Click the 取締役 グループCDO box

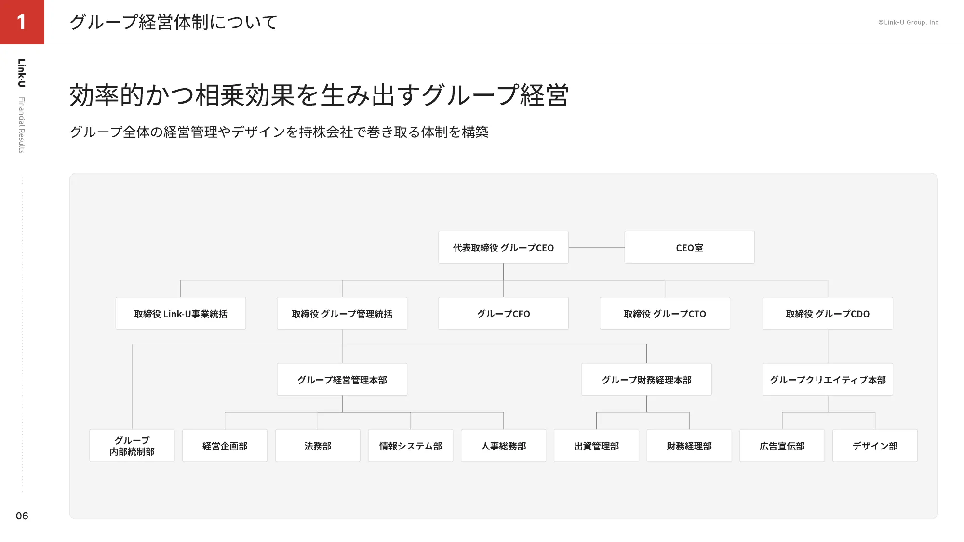(x=828, y=314)
